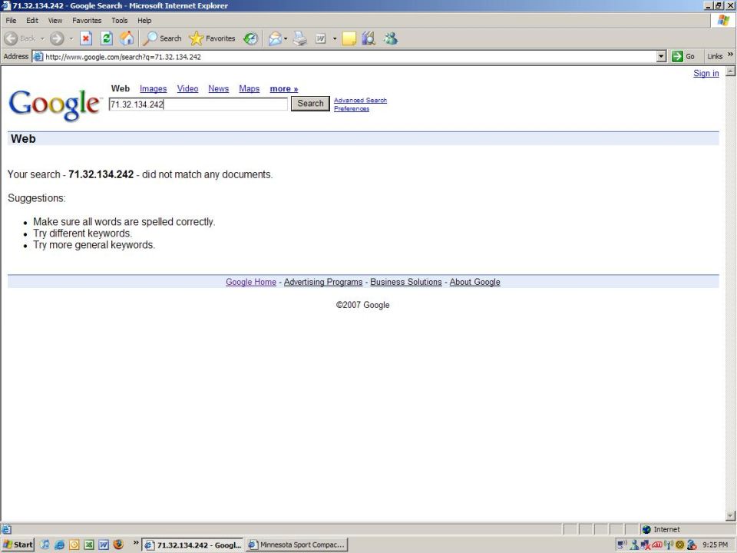Click the Mail envelope toolbar icon
The image size is (737, 553).
(x=275, y=38)
